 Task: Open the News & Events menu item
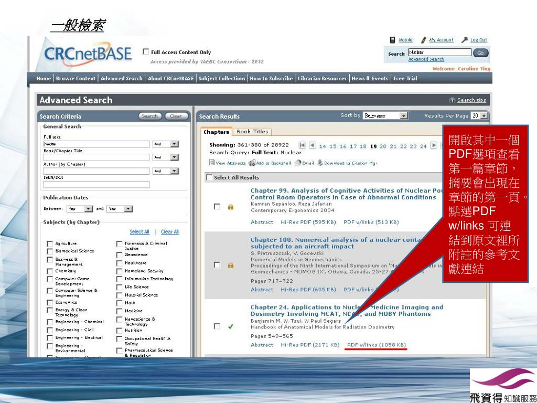370,79
